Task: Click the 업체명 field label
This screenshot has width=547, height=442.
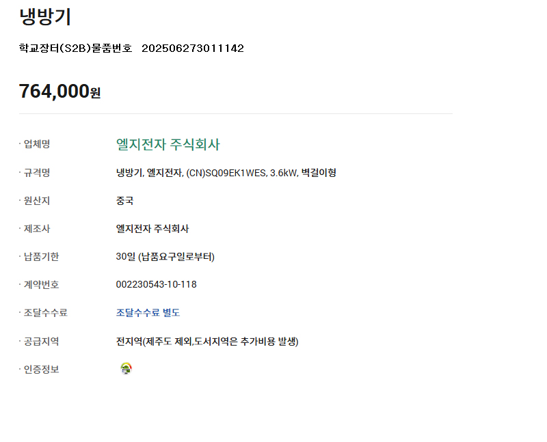Action: 37,144
